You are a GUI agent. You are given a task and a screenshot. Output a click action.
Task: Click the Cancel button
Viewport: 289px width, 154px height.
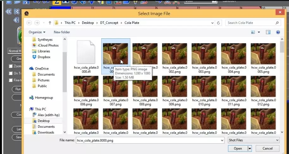[x=267, y=149]
